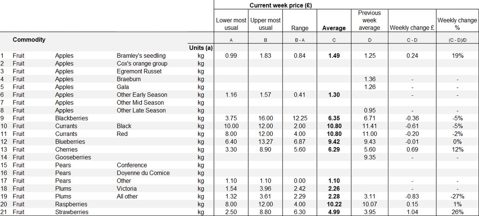
Task: Click the Strawberries weekly change 26% cell
Action: pyautogui.click(x=457, y=212)
